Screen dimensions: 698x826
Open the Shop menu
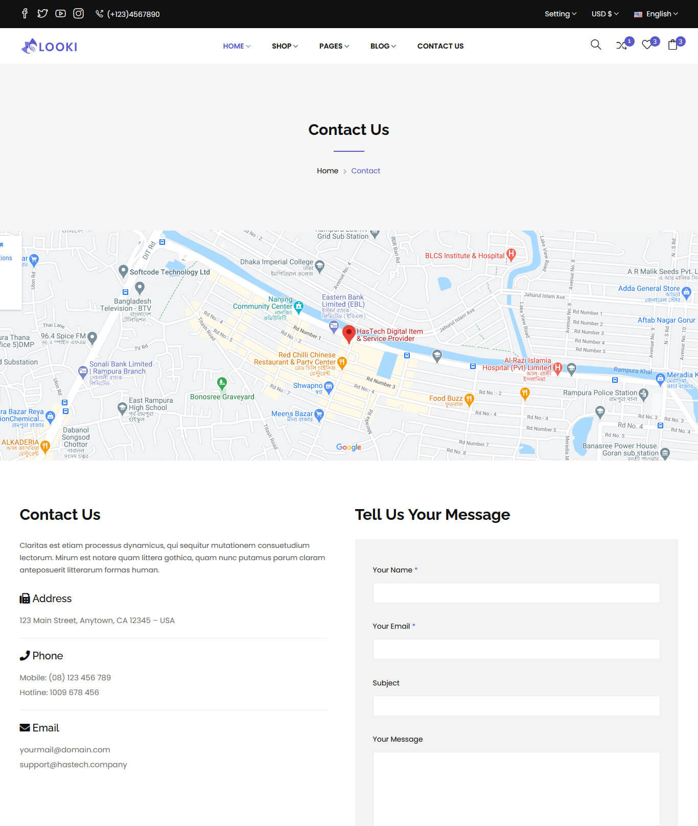point(285,46)
